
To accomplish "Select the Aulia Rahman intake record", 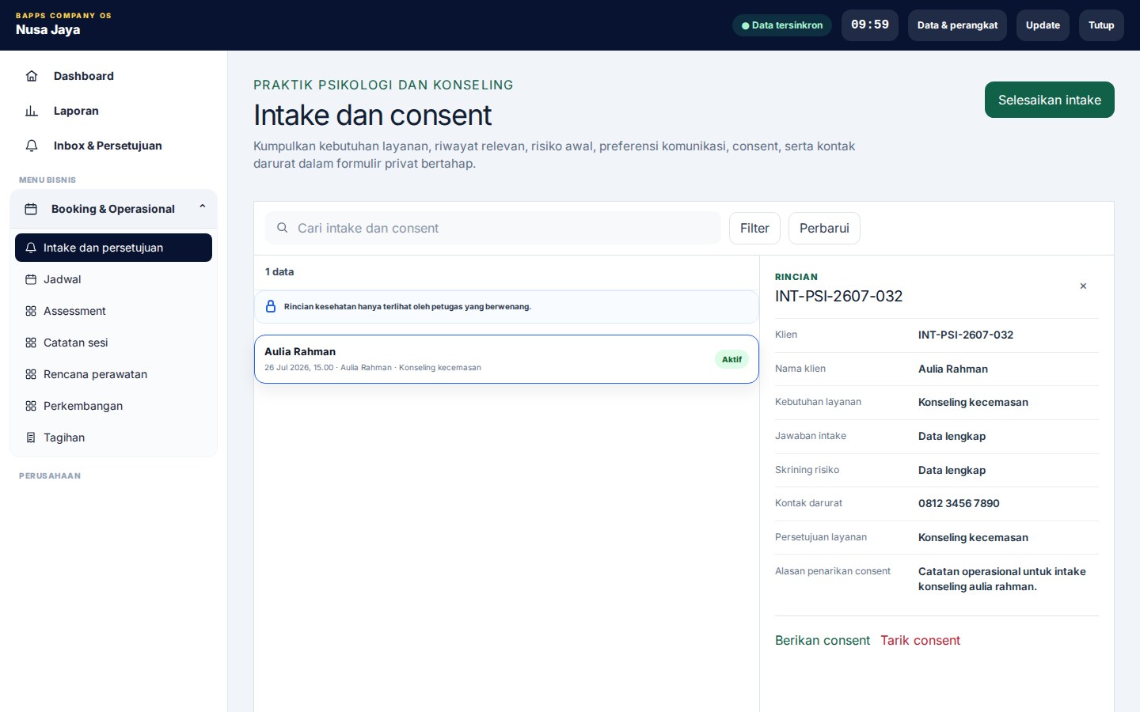I will click(507, 359).
